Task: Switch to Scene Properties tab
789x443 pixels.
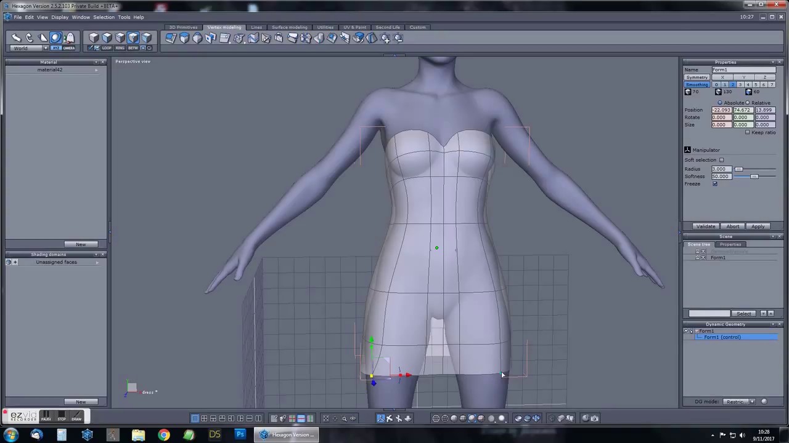Action: (x=730, y=244)
